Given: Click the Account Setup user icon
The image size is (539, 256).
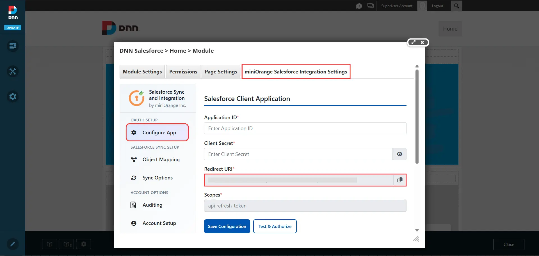Looking at the screenshot, I should 134,223.
